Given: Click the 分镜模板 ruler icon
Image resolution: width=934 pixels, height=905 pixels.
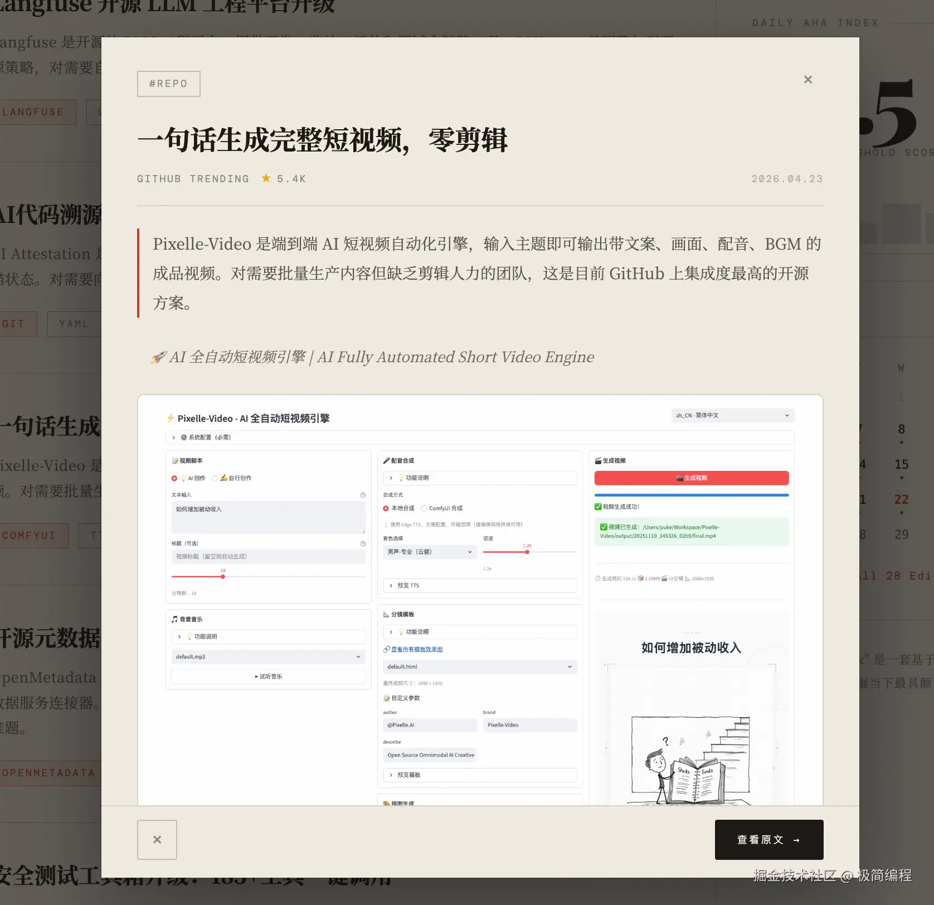Looking at the screenshot, I should (387, 614).
